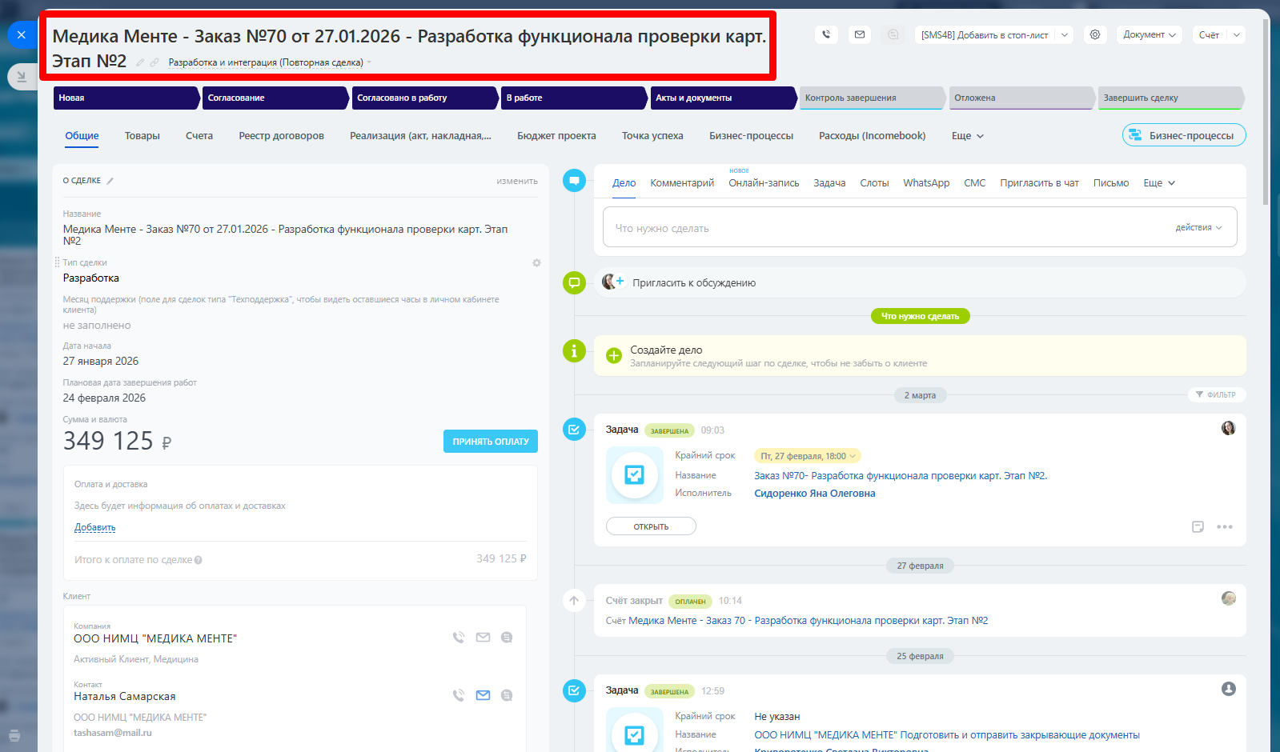Click the envelope email icon in the top toolbar
The width and height of the screenshot is (1280, 752).
859,34
